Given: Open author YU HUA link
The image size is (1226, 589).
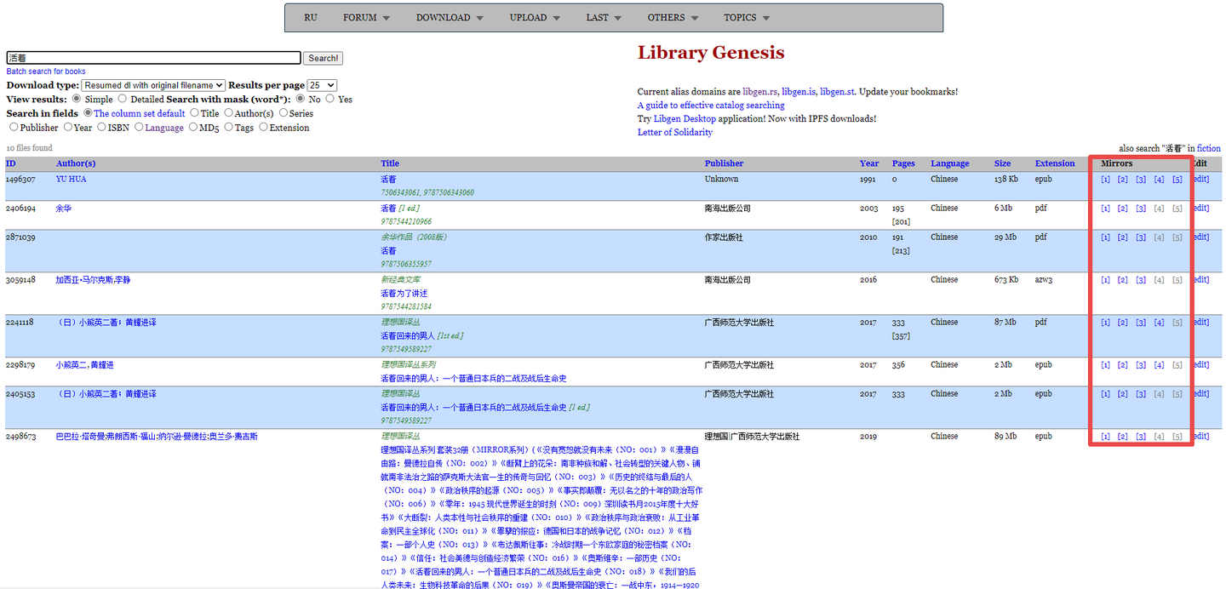Looking at the screenshot, I should pyautogui.click(x=72, y=180).
